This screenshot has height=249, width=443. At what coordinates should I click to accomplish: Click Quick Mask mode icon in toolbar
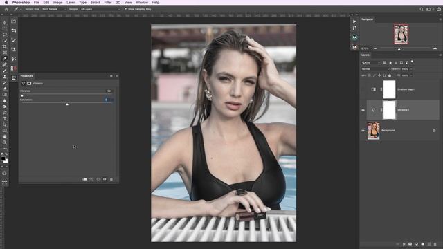point(5,173)
